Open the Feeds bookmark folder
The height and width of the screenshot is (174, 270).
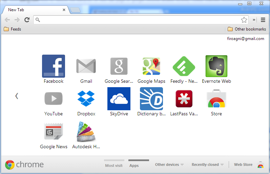[x=13, y=29]
